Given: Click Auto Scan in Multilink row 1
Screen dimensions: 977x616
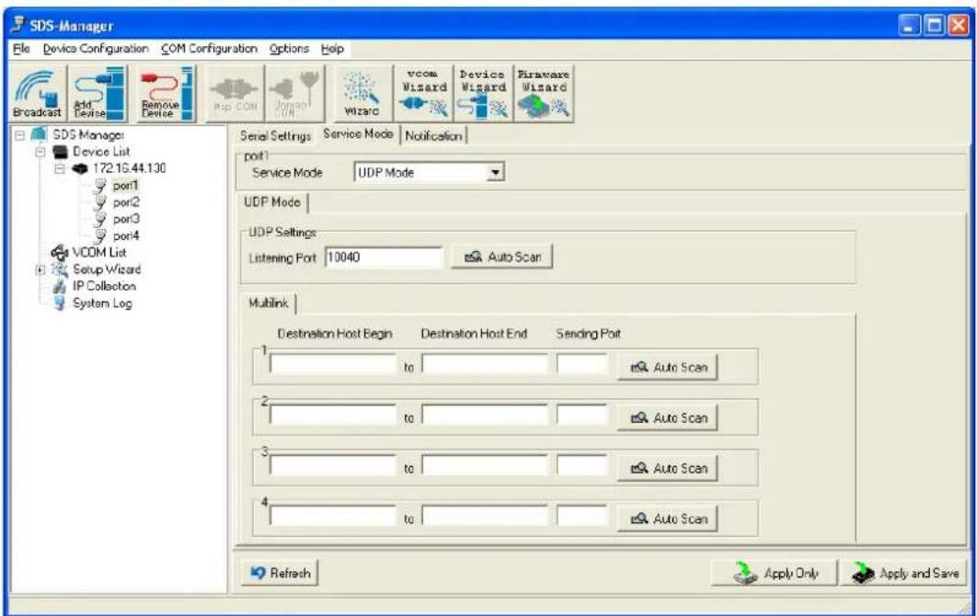Looking at the screenshot, I should tap(667, 368).
